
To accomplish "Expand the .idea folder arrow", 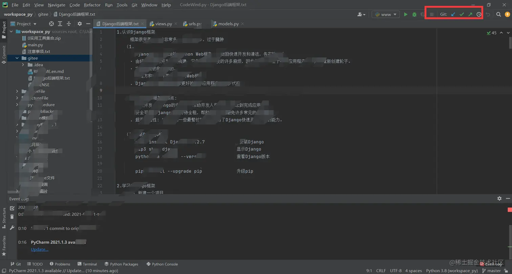I will (23, 65).
